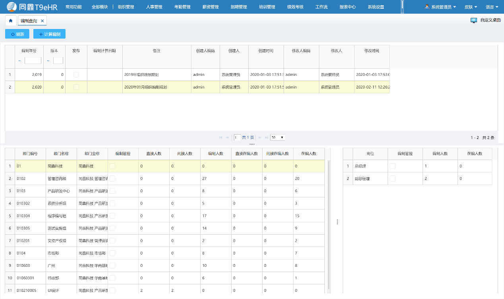This screenshot has width=504, height=299.
Task: Expand the 皮肤 skin dropdown
Action: pos(471,7)
